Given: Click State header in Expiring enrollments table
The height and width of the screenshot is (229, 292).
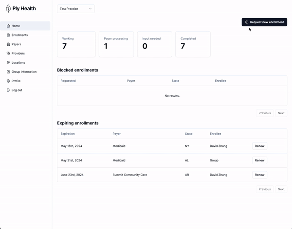Looking at the screenshot, I should click(x=189, y=134).
